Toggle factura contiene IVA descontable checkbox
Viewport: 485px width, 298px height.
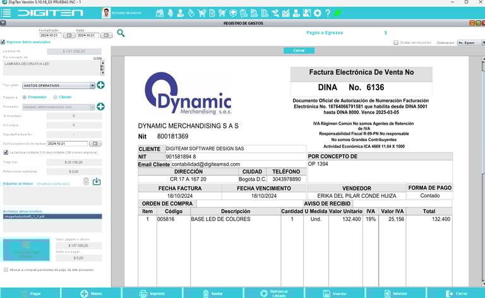tap(6, 152)
